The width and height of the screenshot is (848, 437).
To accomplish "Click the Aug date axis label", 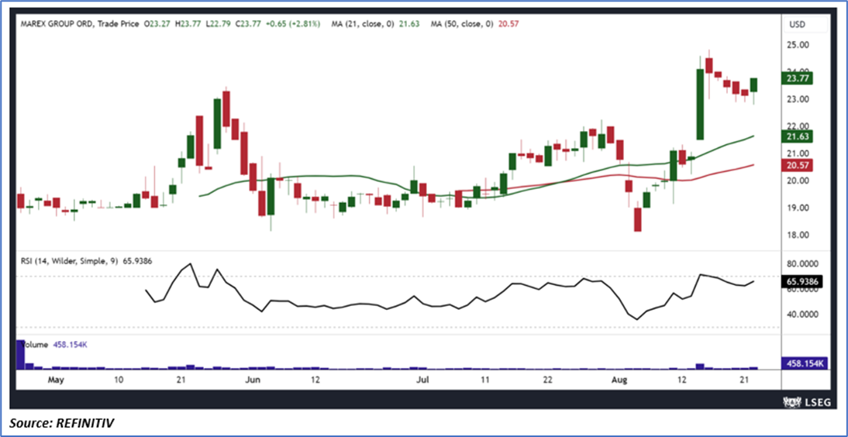I will 620,380.
